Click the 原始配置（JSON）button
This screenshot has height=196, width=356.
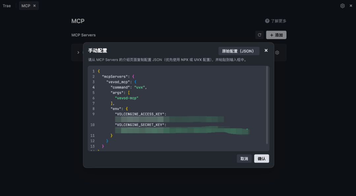pos(239,51)
